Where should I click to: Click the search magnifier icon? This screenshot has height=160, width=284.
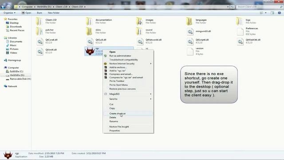point(281,7)
